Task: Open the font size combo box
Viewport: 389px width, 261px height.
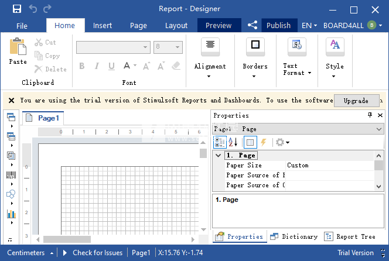Action: pos(168,47)
